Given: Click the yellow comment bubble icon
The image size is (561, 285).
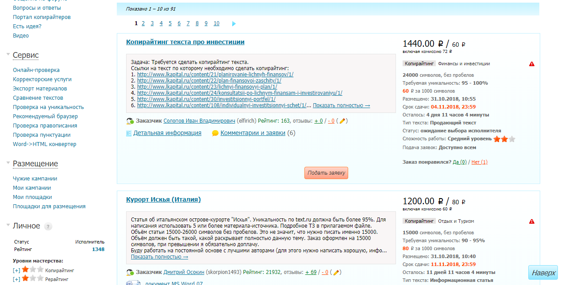Looking at the screenshot, I should pyautogui.click(x=215, y=133).
